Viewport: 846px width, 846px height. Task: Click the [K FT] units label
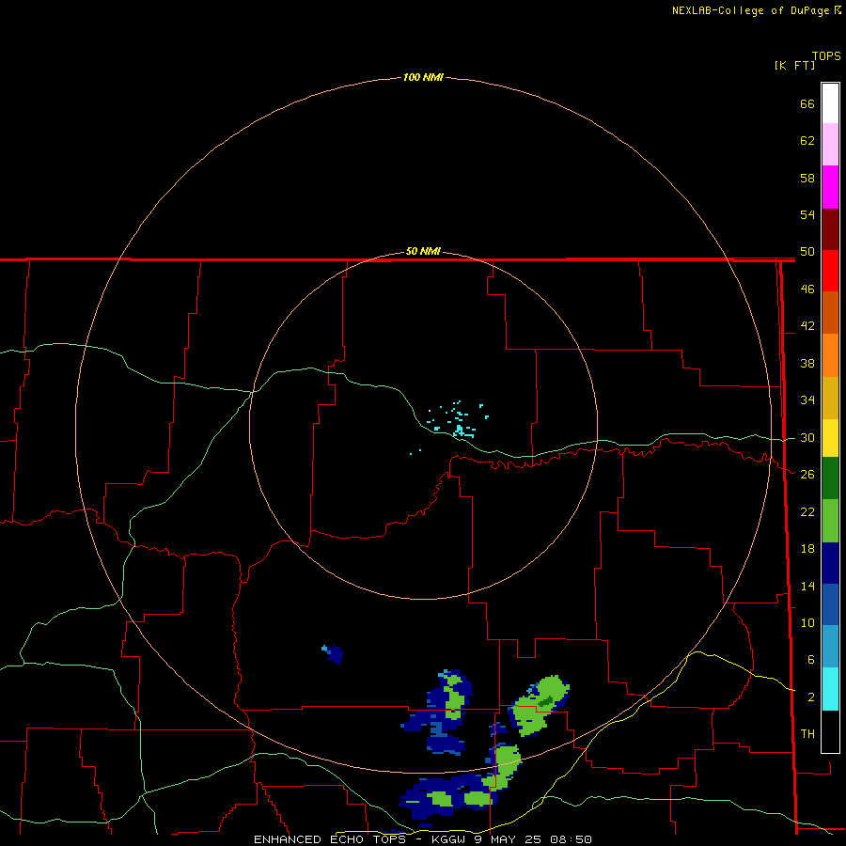pos(794,65)
